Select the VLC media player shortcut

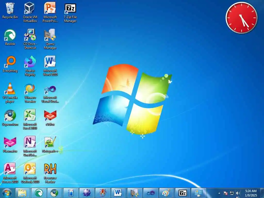click(x=10, y=93)
